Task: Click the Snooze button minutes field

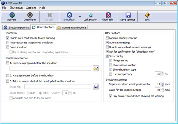Action: point(158,90)
